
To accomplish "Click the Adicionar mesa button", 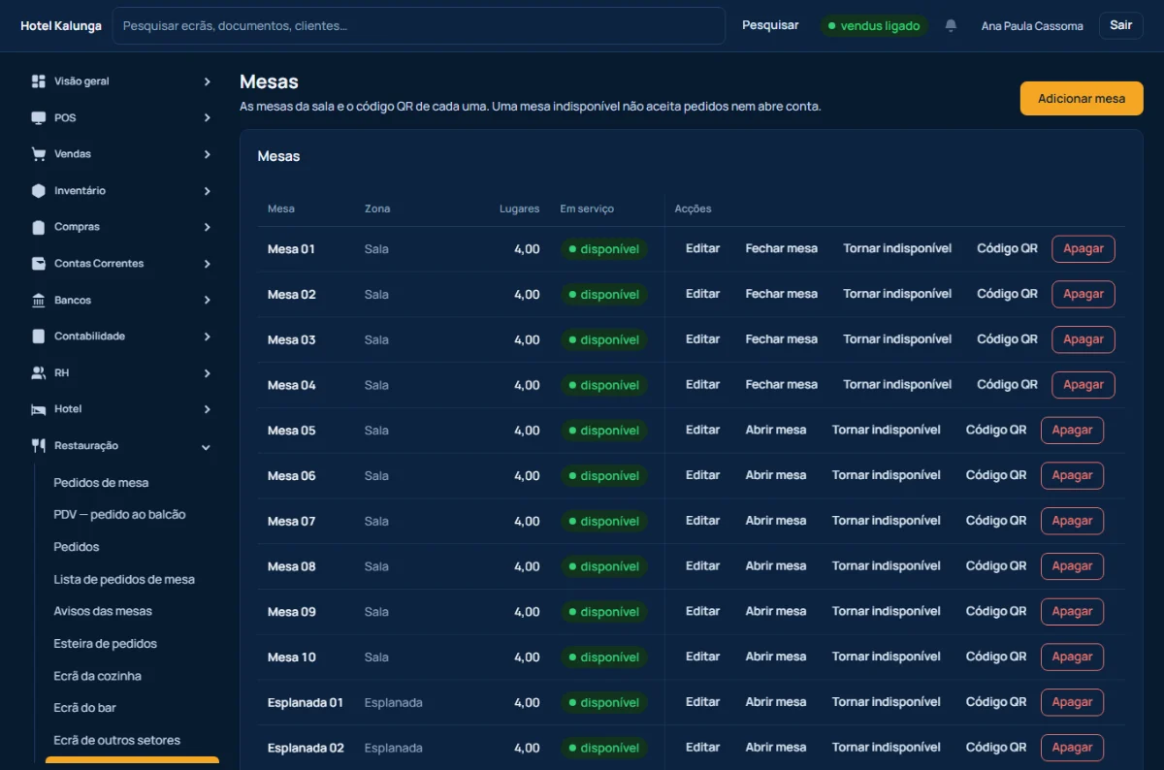I will [1082, 99].
